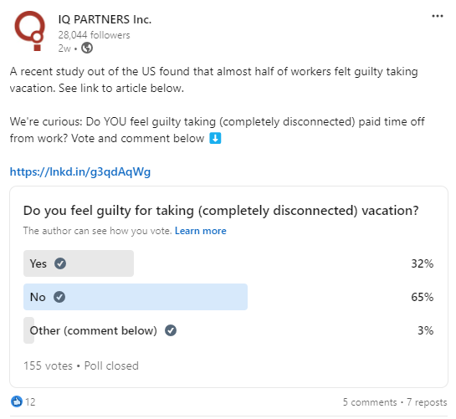456x419 pixels.
Task: View the 7 reposts list
Action: (427, 402)
